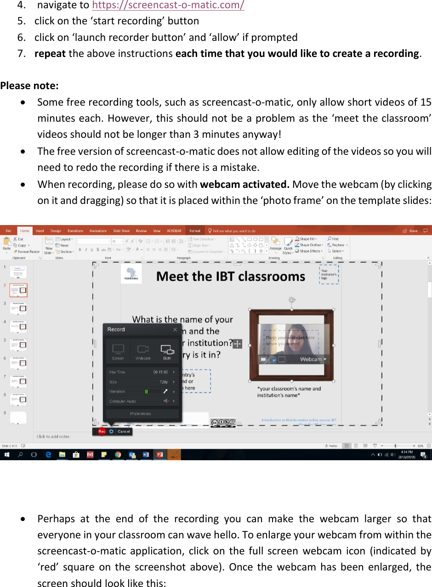Choose the Both recording mode icon
This screenshot has height=587, width=432.
click(167, 349)
